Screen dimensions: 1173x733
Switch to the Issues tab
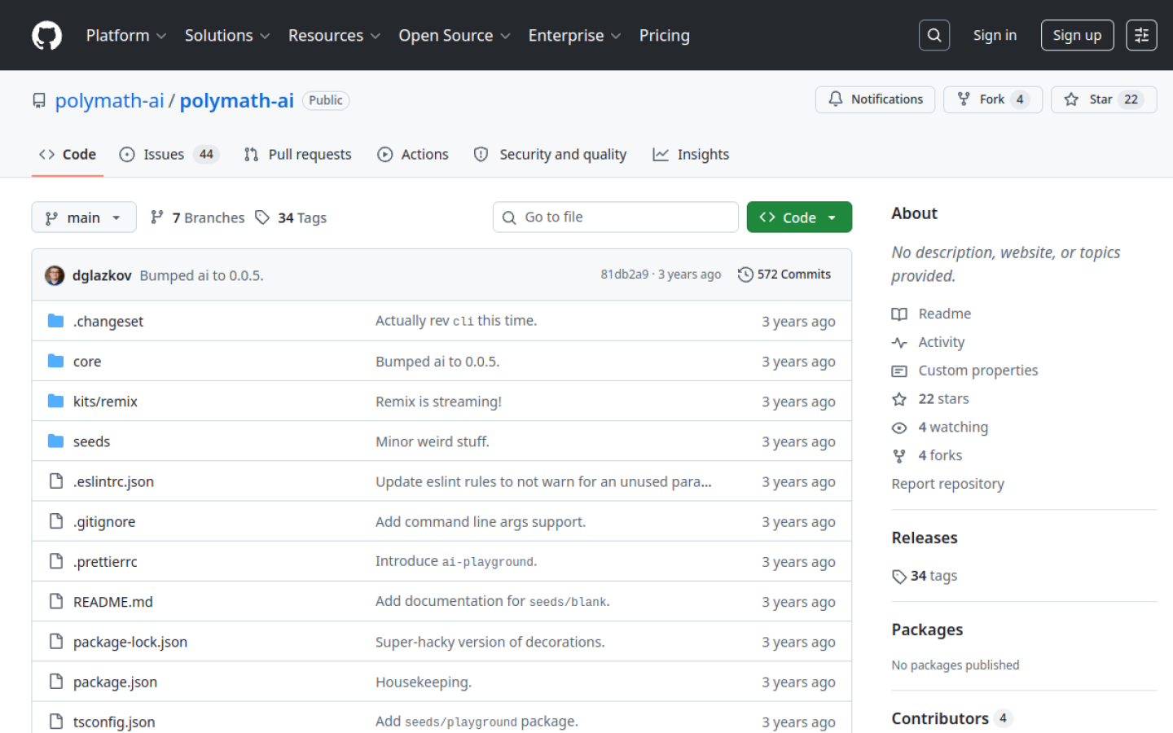[x=169, y=154]
